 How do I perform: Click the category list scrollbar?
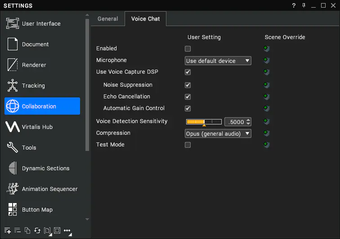(x=87, y=84)
